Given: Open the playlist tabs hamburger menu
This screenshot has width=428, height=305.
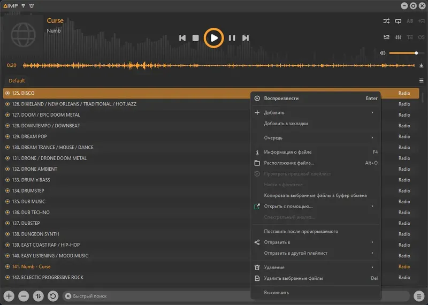Looking at the screenshot, I should point(421,81).
